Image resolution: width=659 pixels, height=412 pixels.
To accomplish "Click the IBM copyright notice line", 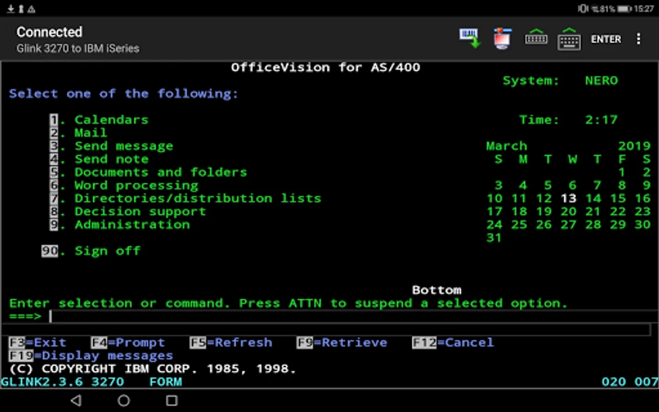I will 152,369.
